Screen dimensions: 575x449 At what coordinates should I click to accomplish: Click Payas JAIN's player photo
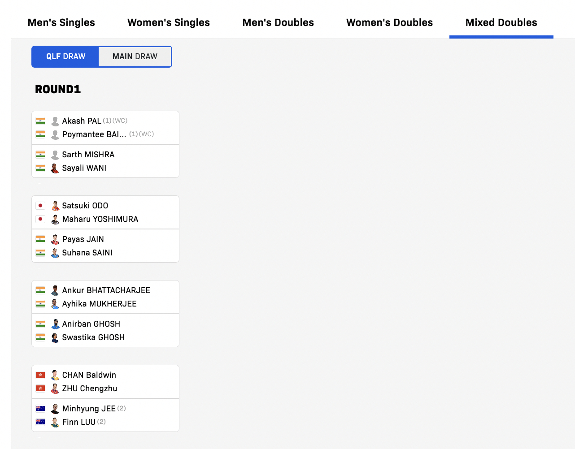pos(55,239)
